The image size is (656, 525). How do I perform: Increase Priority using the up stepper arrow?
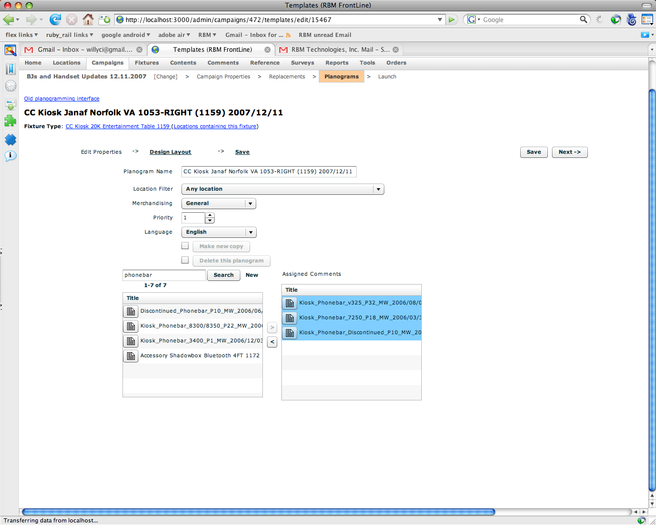[210, 215]
